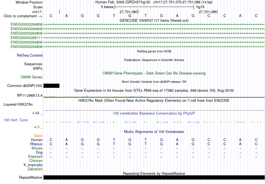Select the black RepeatMasker element bar
This screenshot has height=184, width=265.
[154, 177]
